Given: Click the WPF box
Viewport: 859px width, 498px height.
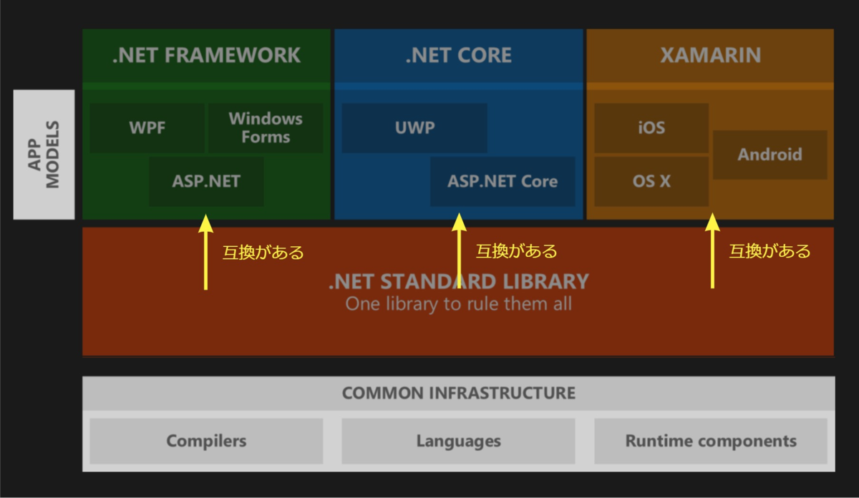Looking at the screenshot, I should point(147,128).
